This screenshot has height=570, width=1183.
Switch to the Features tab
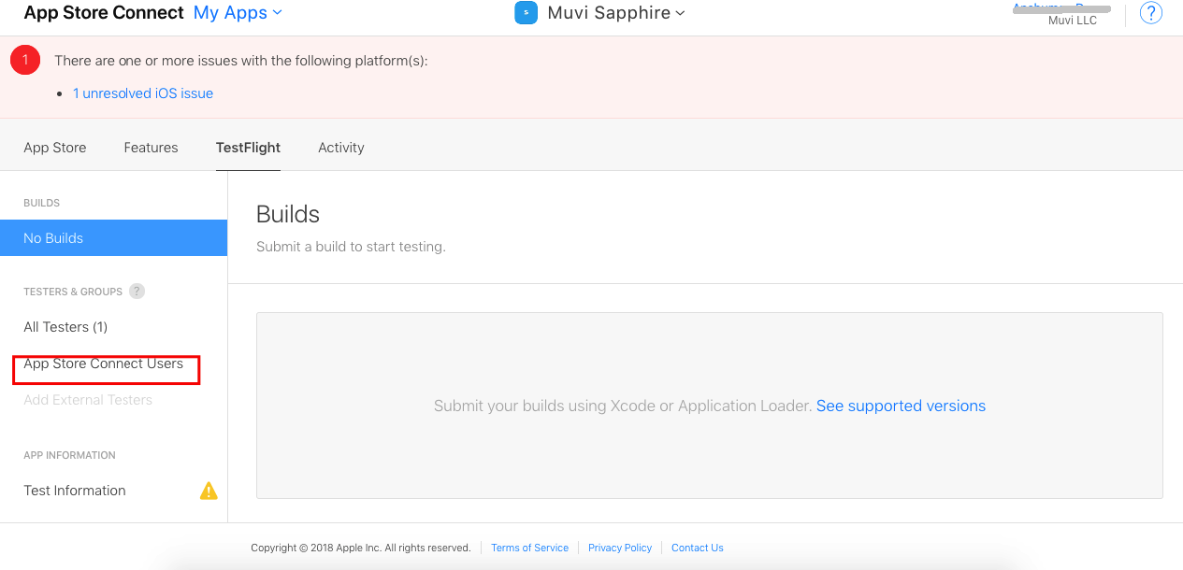click(151, 148)
